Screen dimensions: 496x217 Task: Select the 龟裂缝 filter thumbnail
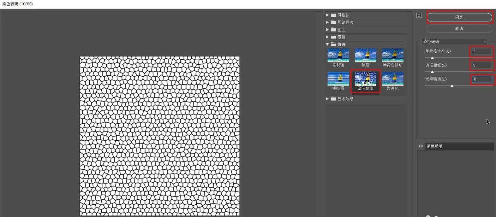(x=338, y=56)
